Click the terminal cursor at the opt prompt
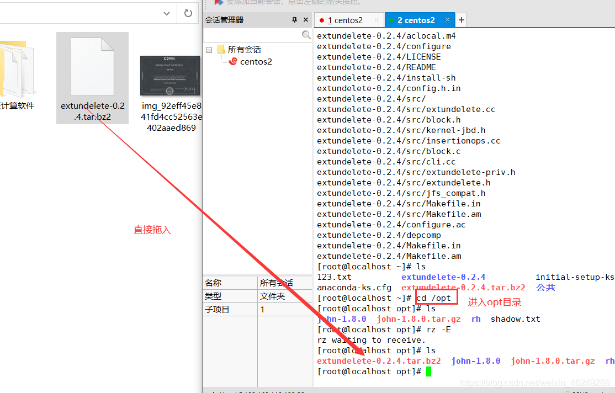 pos(429,371)
